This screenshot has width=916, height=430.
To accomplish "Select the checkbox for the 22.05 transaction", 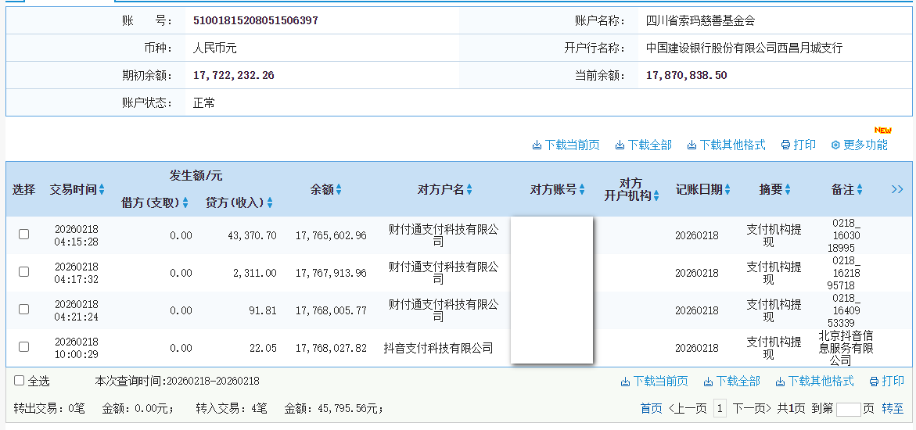I will coord(23,347).
